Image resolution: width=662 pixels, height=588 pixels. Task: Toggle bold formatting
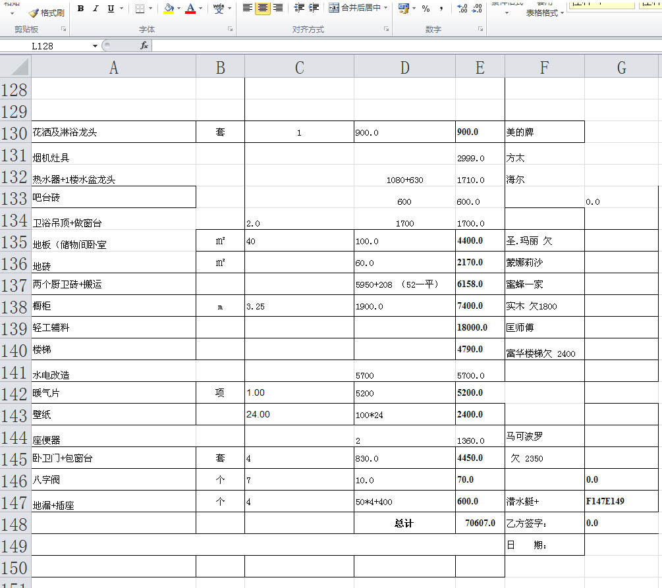pos(80,9)
